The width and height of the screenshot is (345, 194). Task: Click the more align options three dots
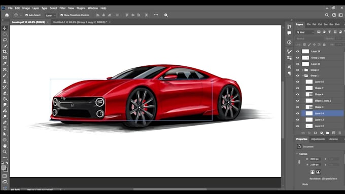[156, 15]
